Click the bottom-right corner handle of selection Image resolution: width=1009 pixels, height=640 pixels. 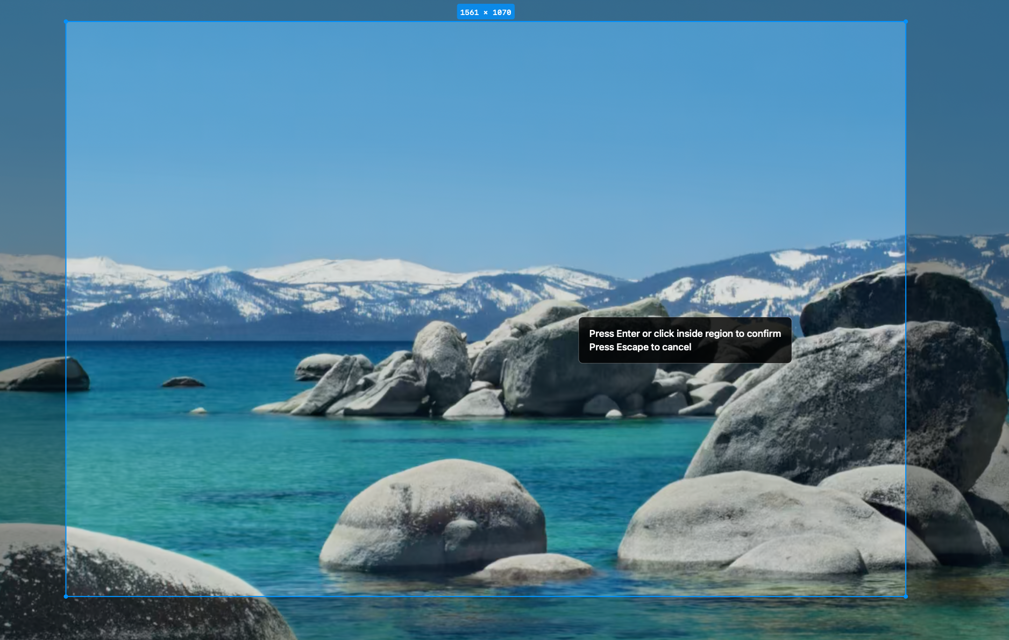tap(906, 596)
